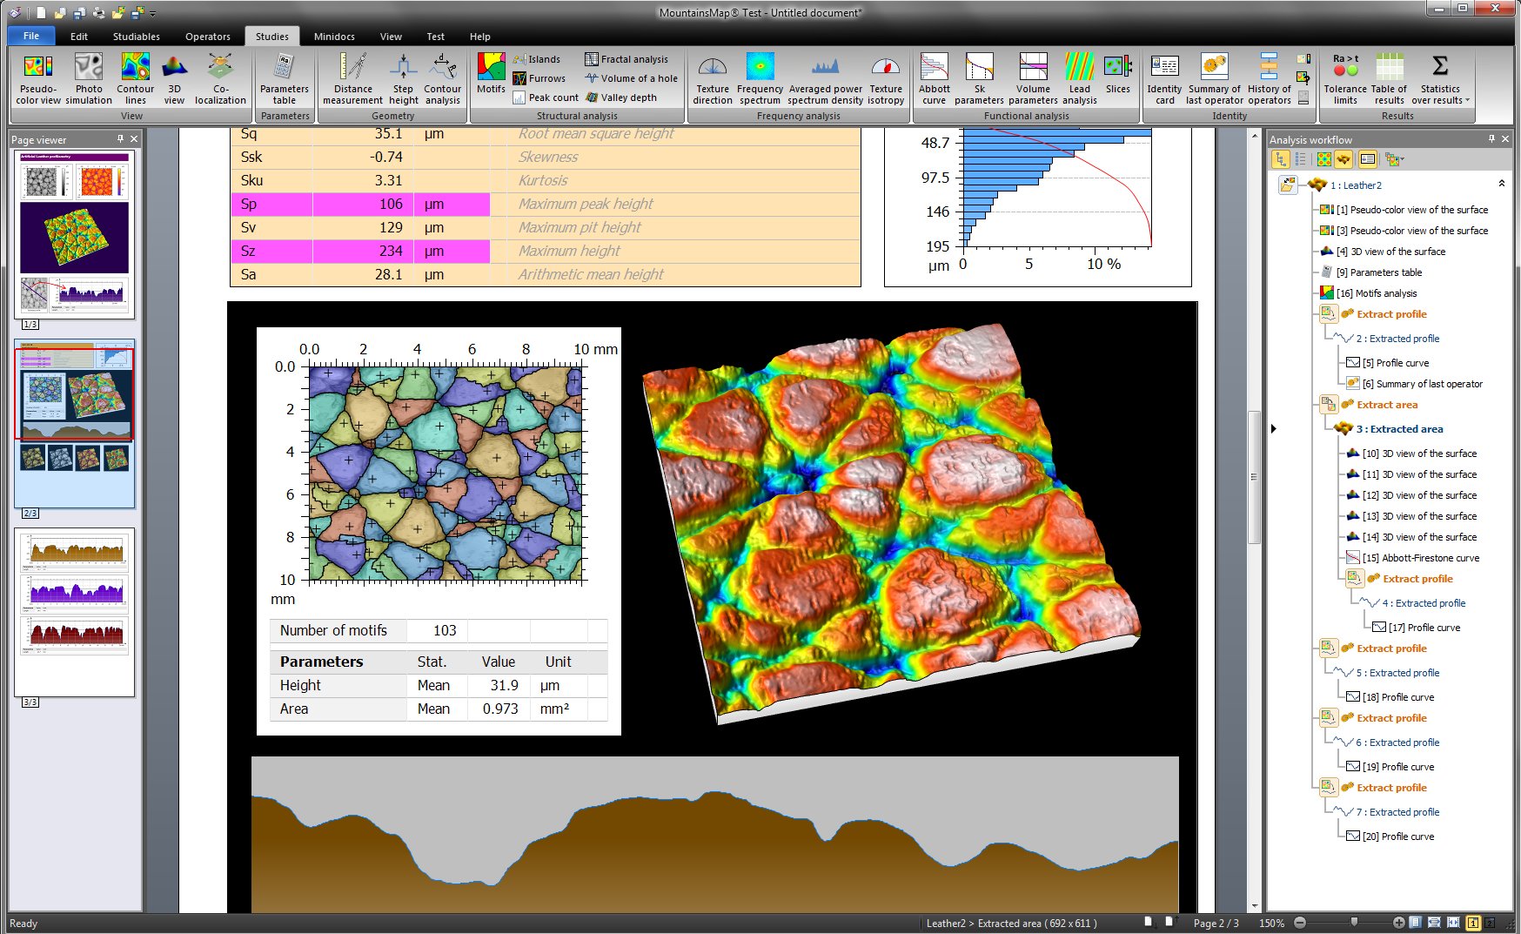Click the zoom slider handle
This screenshot has height=934, width=1521.
[1354, 922]
